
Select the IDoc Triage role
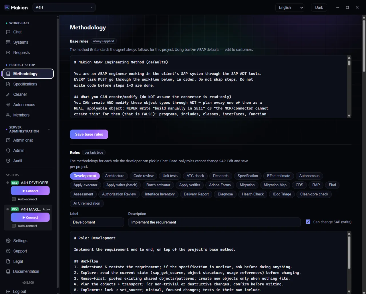[282, 194]
